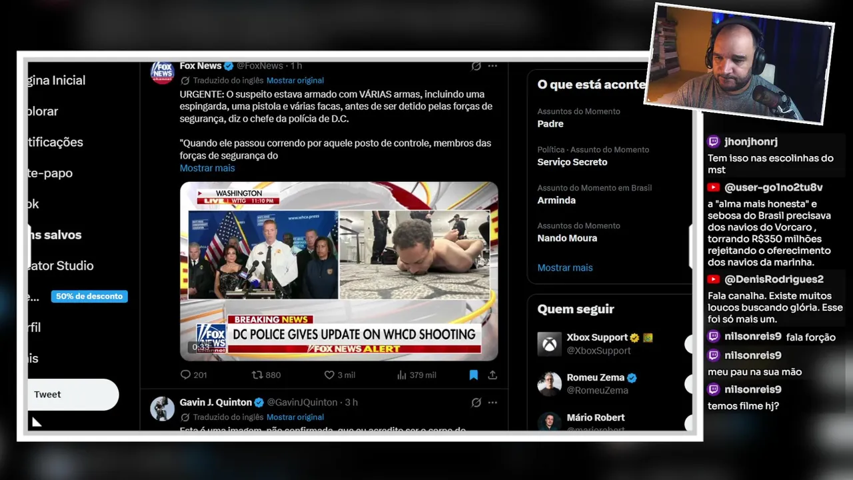Viewport: 853px width, 480px height.
Task: Click the Fox News verified badge
Action: click(x=229, y=66)
